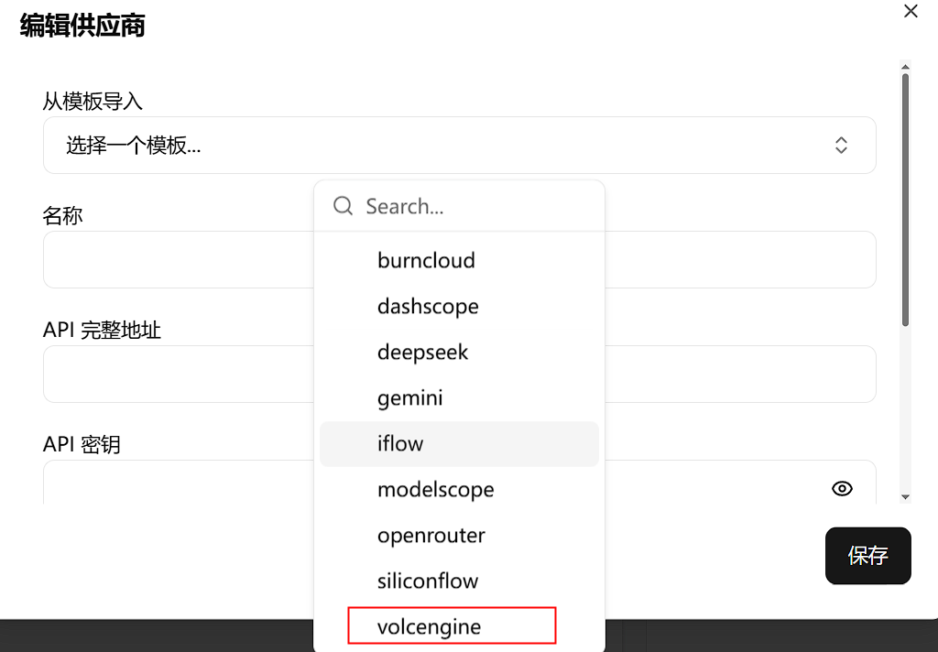Select the iflow template
The height and width of the screenshot is (652, 938).
tap(400, 443)
